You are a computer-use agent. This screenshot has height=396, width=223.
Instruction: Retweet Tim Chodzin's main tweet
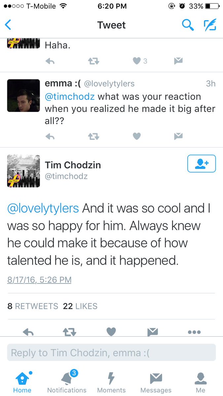coord(69,332)
